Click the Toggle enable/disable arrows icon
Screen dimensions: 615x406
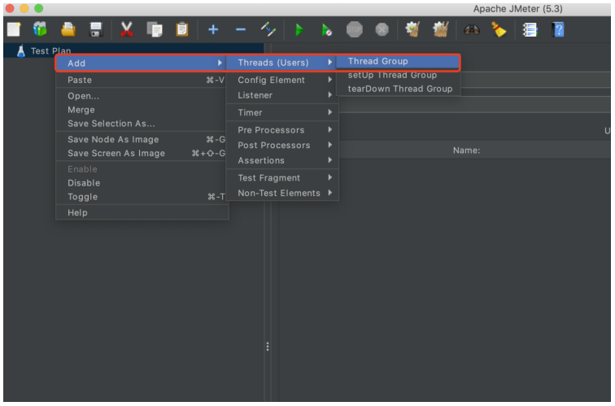268,29
